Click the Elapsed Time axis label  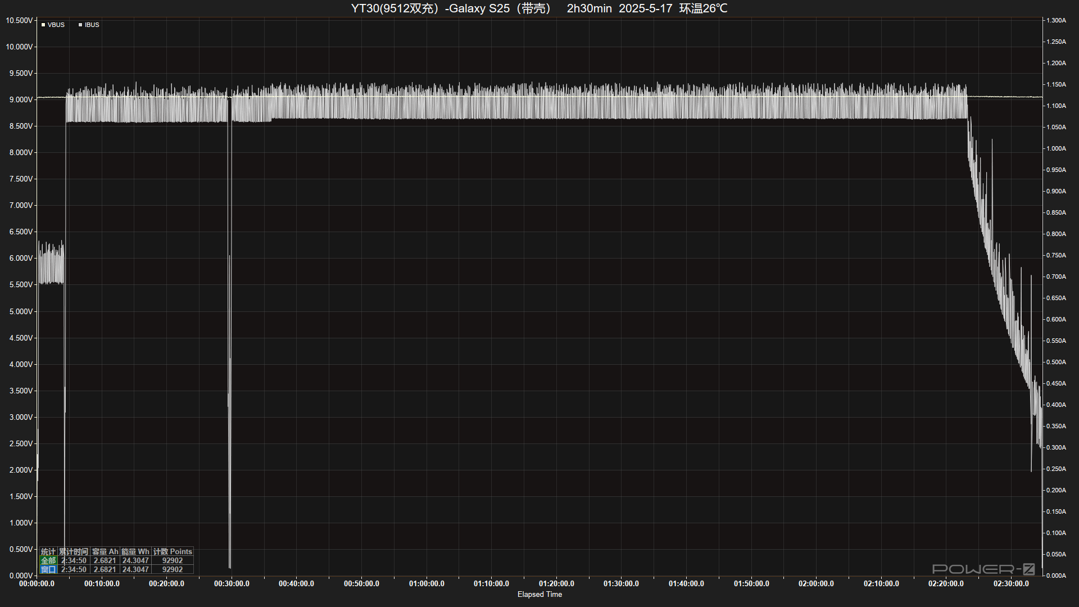point(539,594)
